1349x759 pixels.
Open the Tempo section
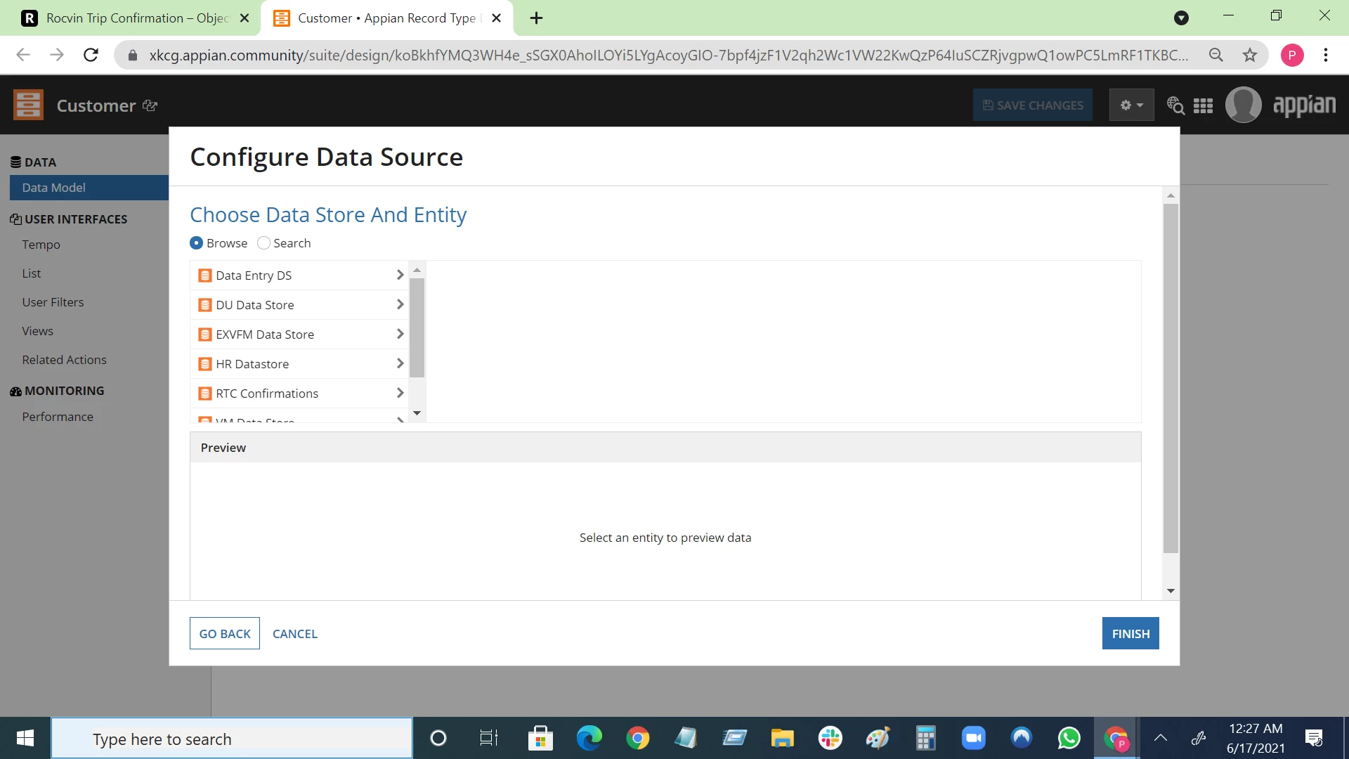pyautogui.click(x=41, y=245)
